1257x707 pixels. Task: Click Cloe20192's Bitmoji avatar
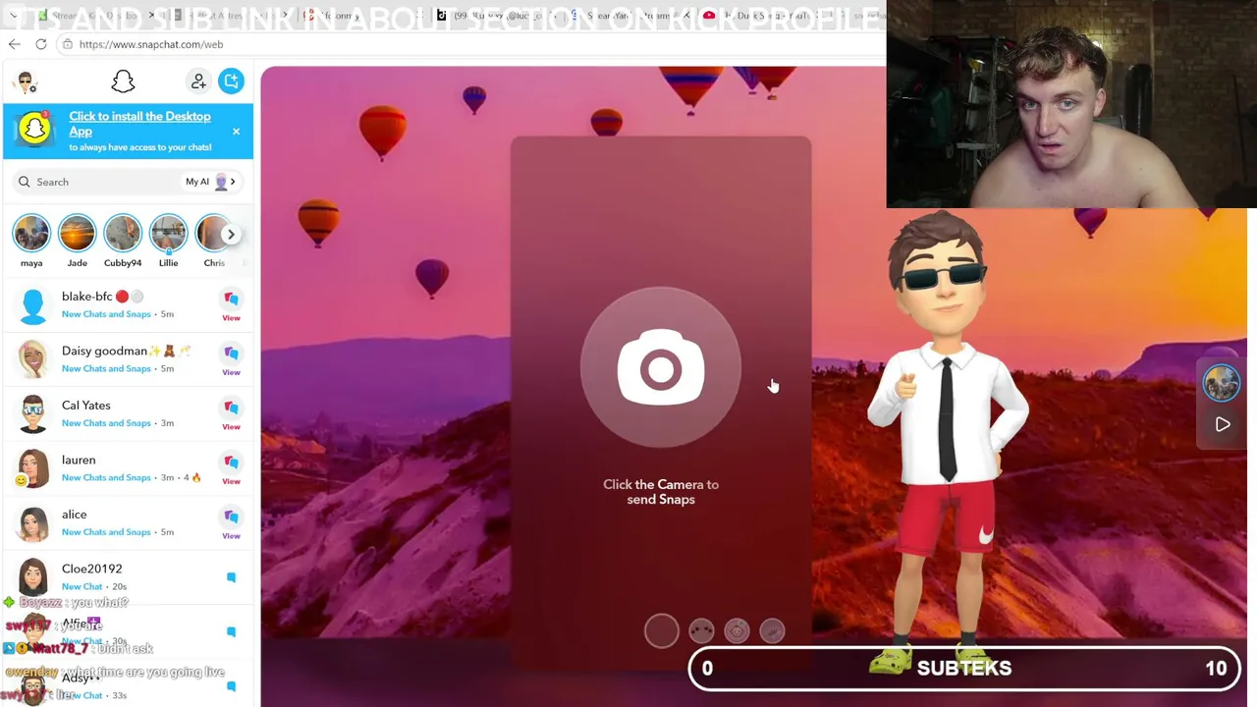32,576
